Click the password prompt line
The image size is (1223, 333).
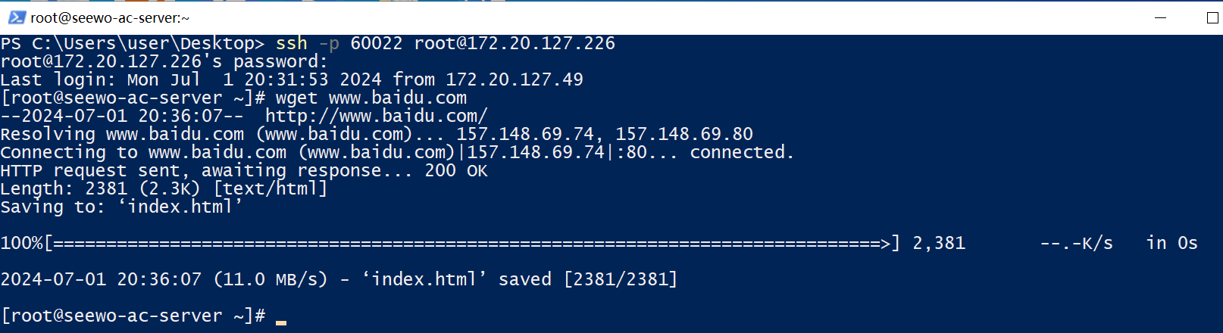click(x=164, y=61)
